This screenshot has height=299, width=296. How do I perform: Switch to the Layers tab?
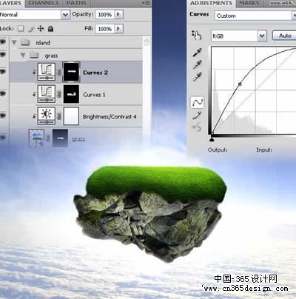[x=11, y=3]
